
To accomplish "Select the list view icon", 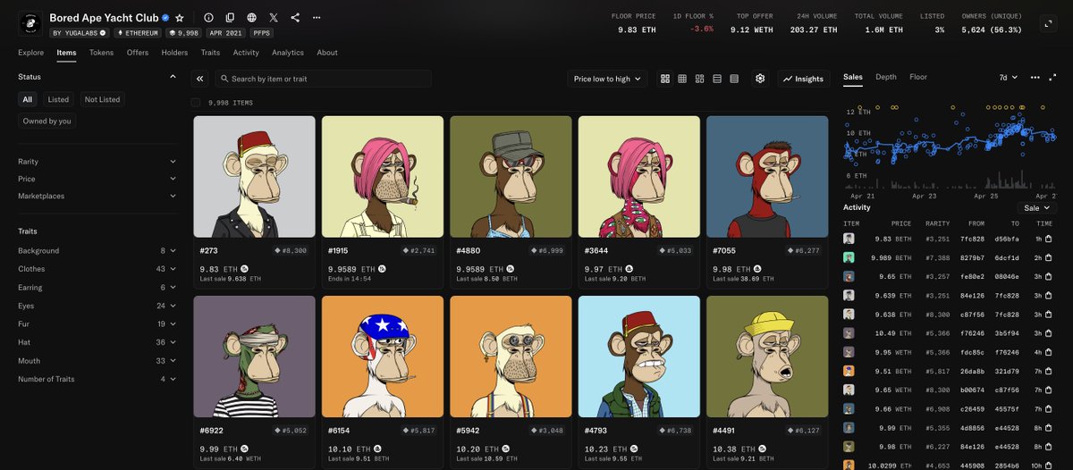I will (717, 79).
